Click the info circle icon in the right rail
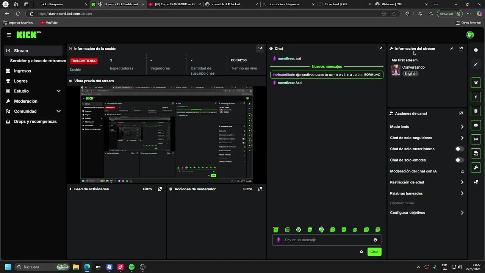This screenshot has height=273, width=485. click(476, 50)
